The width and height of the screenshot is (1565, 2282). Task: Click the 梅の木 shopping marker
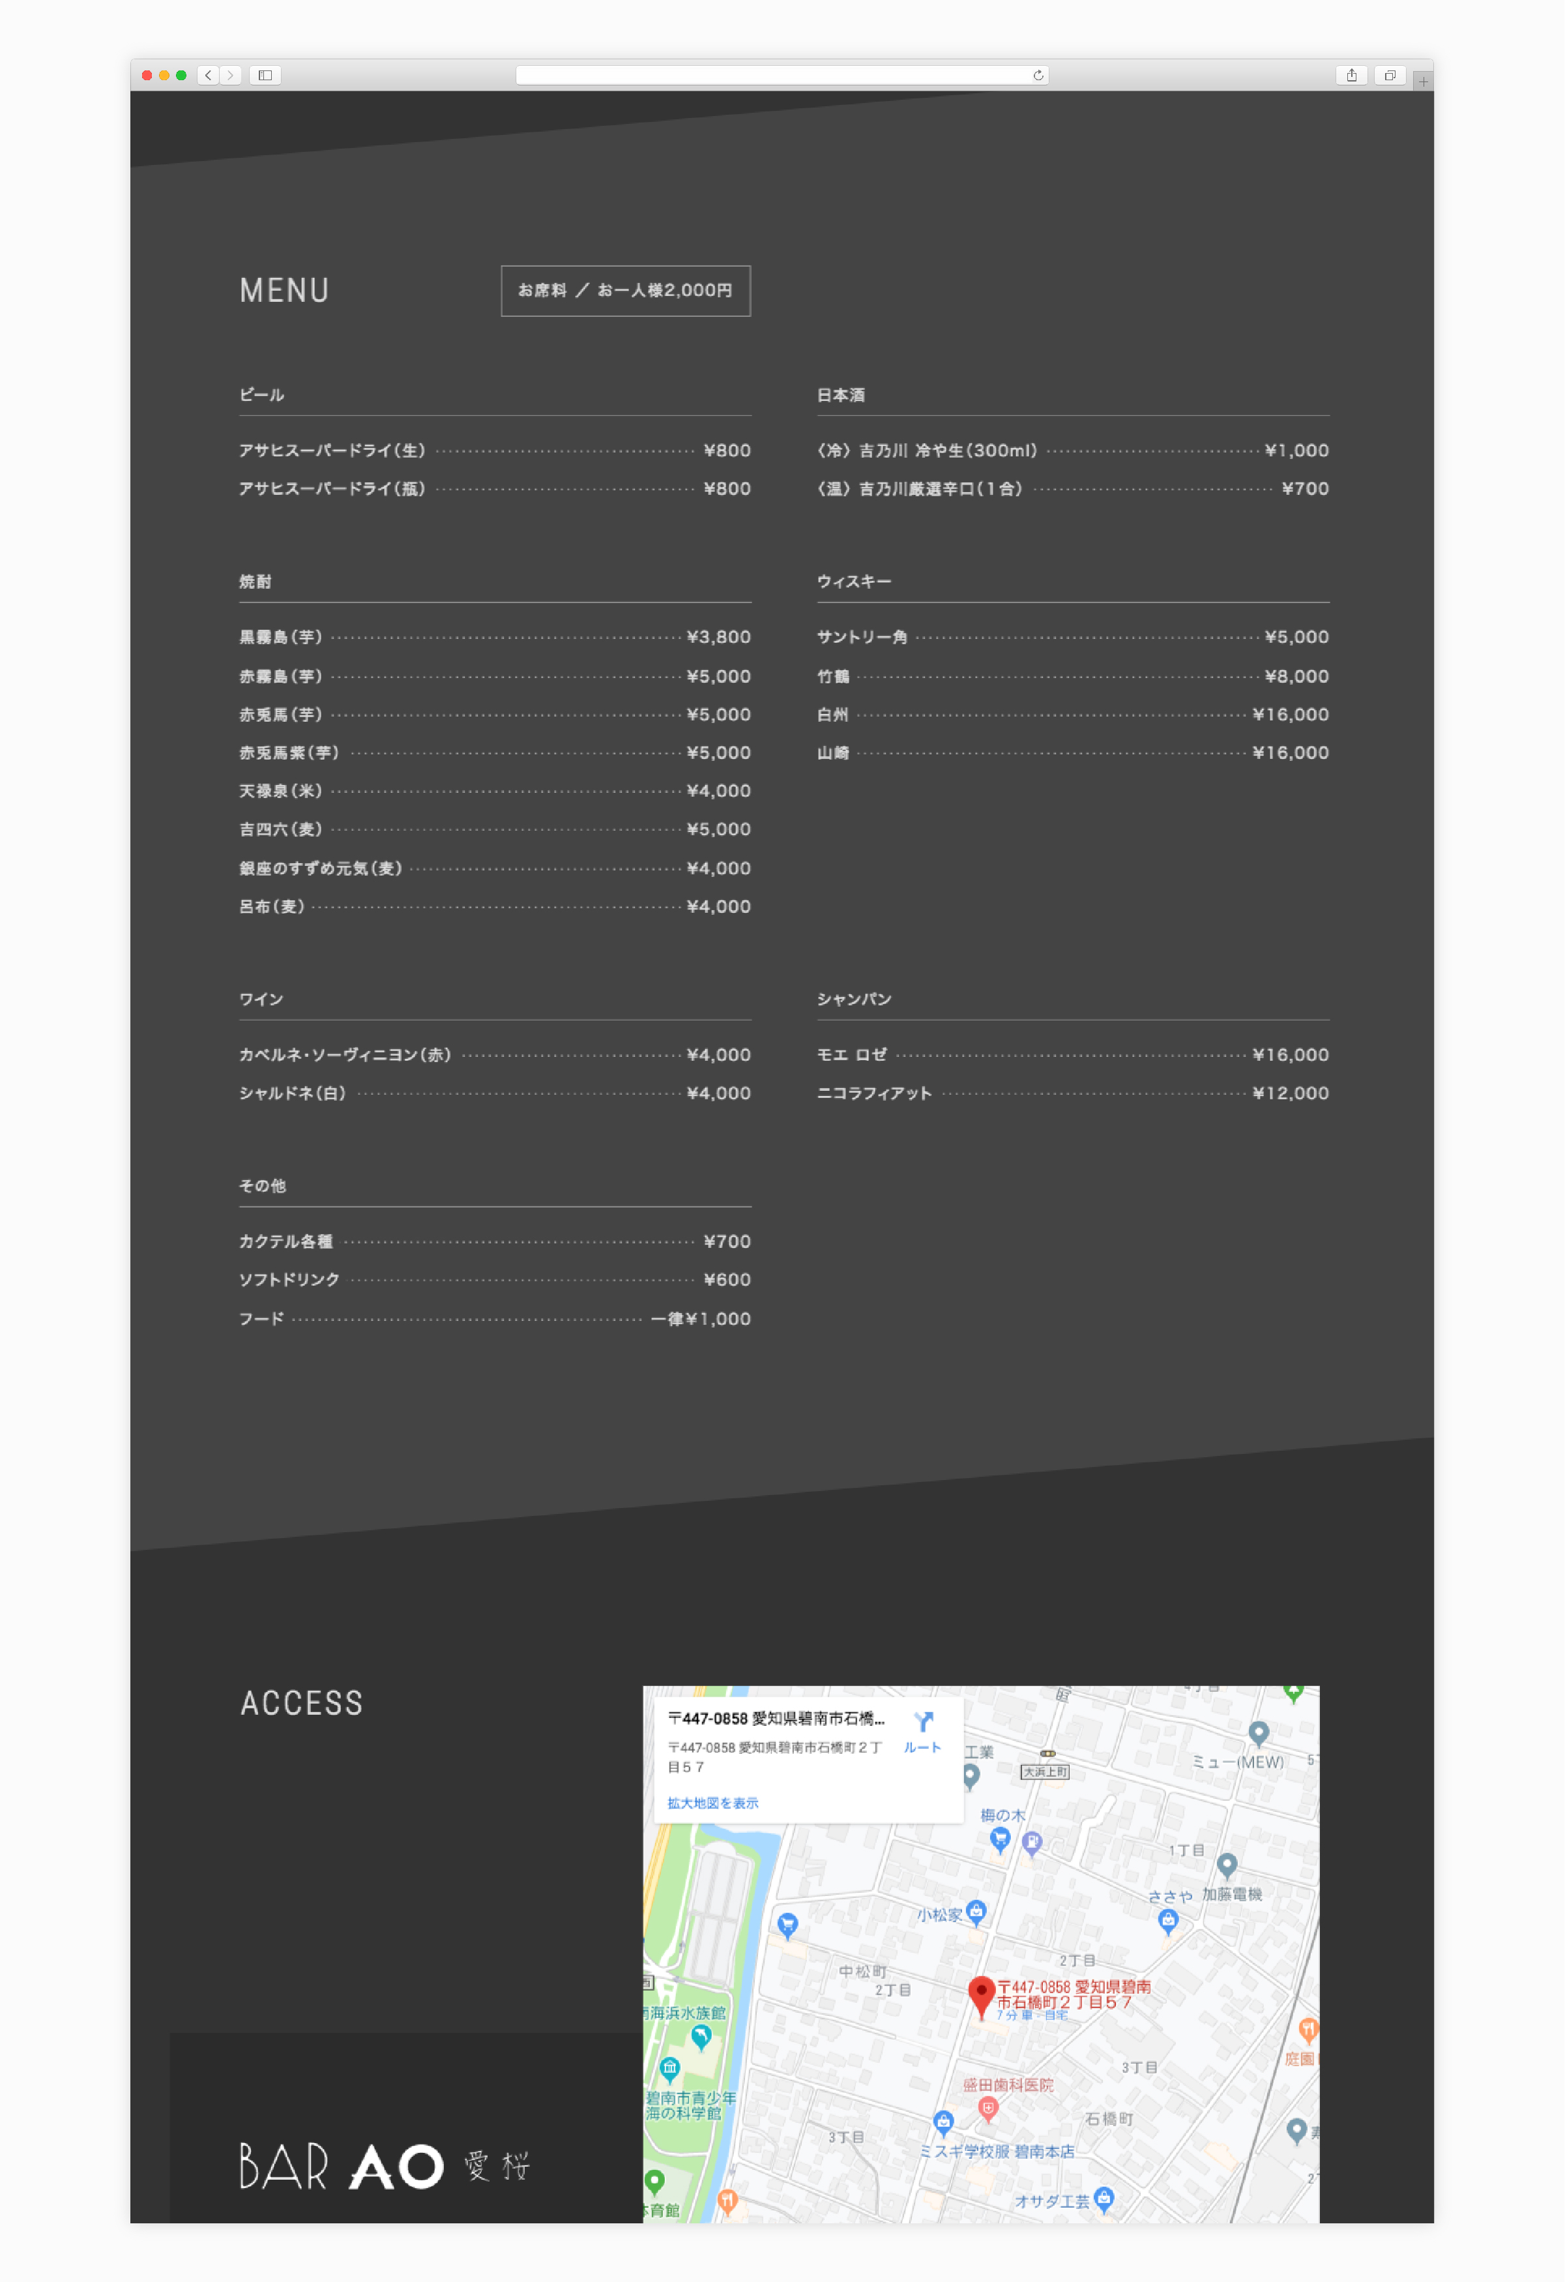point(999,1839)
